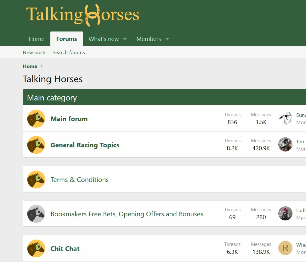
Task: Click the grey Bookmakers Free Bets horse icon
Action: pyautogui.click(x=36, y=214)
